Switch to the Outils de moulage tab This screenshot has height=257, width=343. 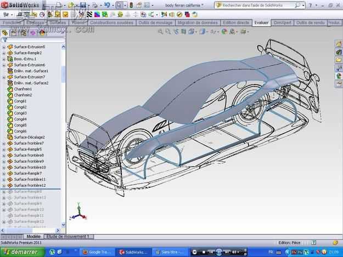[155, 22]
